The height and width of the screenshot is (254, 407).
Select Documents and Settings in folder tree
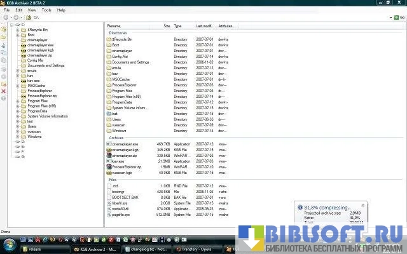(x=46, y=65)
